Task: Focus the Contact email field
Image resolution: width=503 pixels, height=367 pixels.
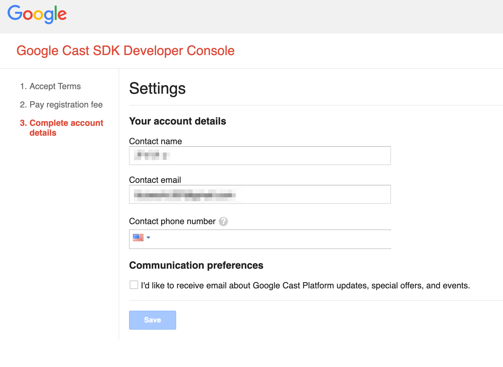Action: (x=260, y=194)
